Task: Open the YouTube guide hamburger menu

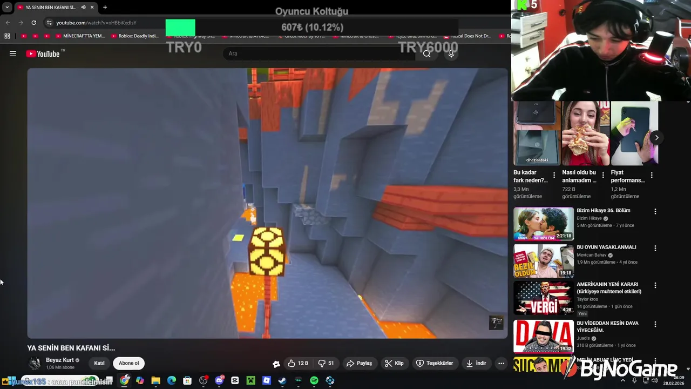Action: (13, 53)
